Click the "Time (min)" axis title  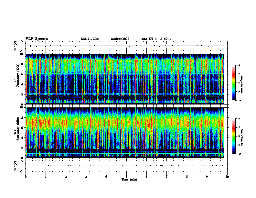tap(129, 180)
